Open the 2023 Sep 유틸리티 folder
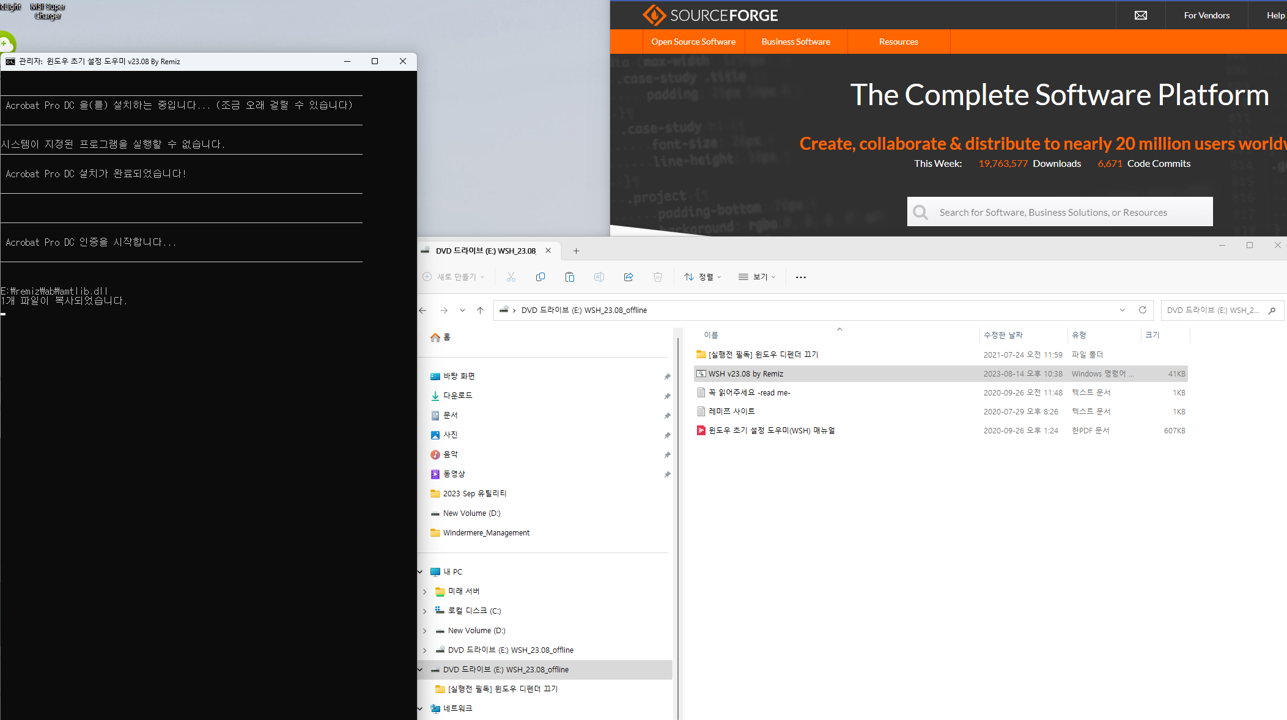1287x720 pixels. [x=468, y=493]
